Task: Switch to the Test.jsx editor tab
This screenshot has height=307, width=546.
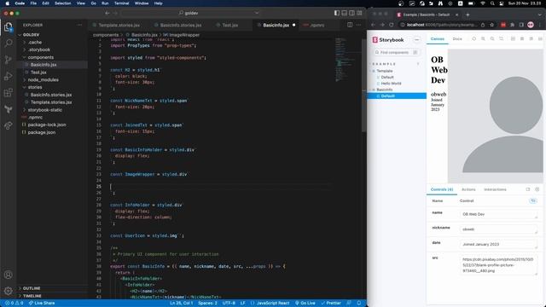Action: tap(229, 25)
